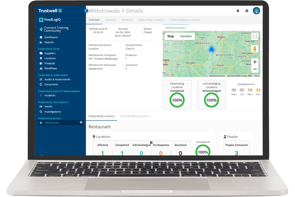Open Investigations in the sidebar
The image size is (295, 197).
[x=52, y=112]
